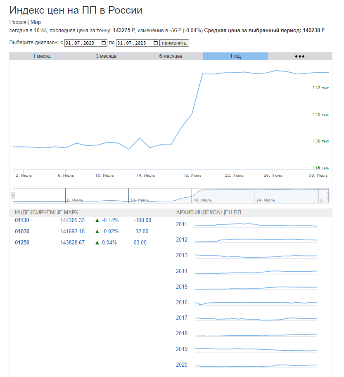The image size is (344, 377).
Task: Open calendar picker of end date field
Action: tap(156, 43)
